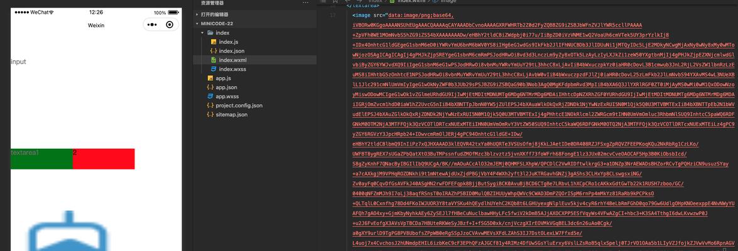Click the input placeholder field in simulator

pyautogui.click(x=19, y=61)
